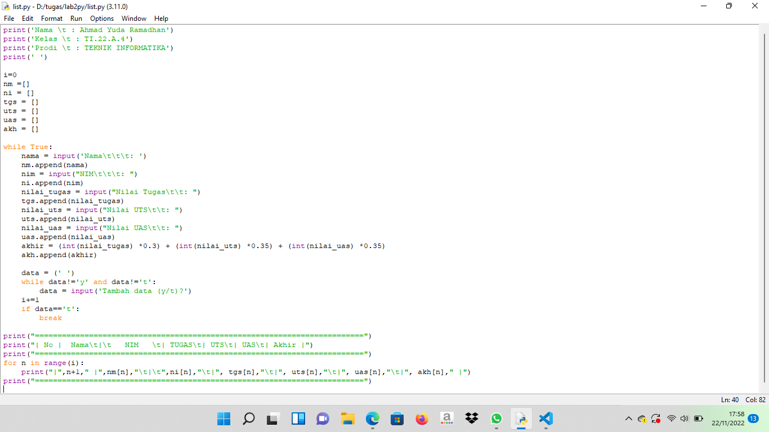
Task: Open Dropbox from the taskbar
Action: pos(471,418)
